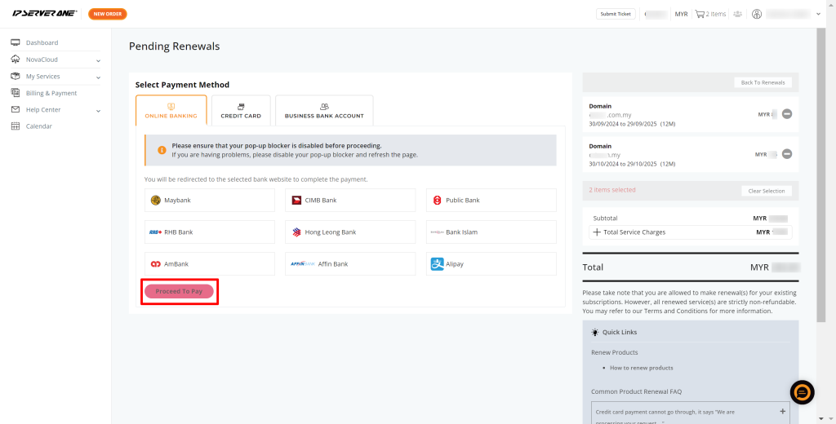This screenshot has width=836, height=424.
Task: Click the Pending Renewals heading
Action: [175, 46]
